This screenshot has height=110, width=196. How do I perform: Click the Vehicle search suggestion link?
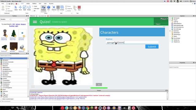click(18, 24)
